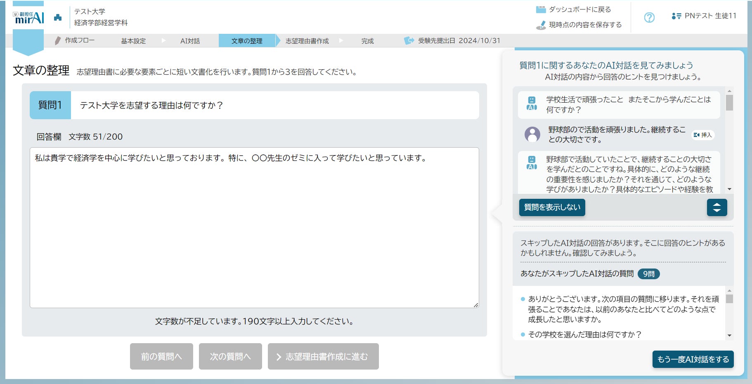
Task: Click the 文字数 51/200 character counter
Action: (96, 137)
